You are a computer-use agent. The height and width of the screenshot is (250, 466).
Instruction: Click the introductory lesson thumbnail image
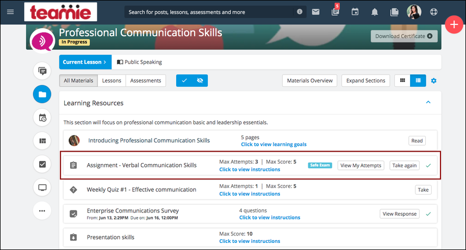[74, 140]
